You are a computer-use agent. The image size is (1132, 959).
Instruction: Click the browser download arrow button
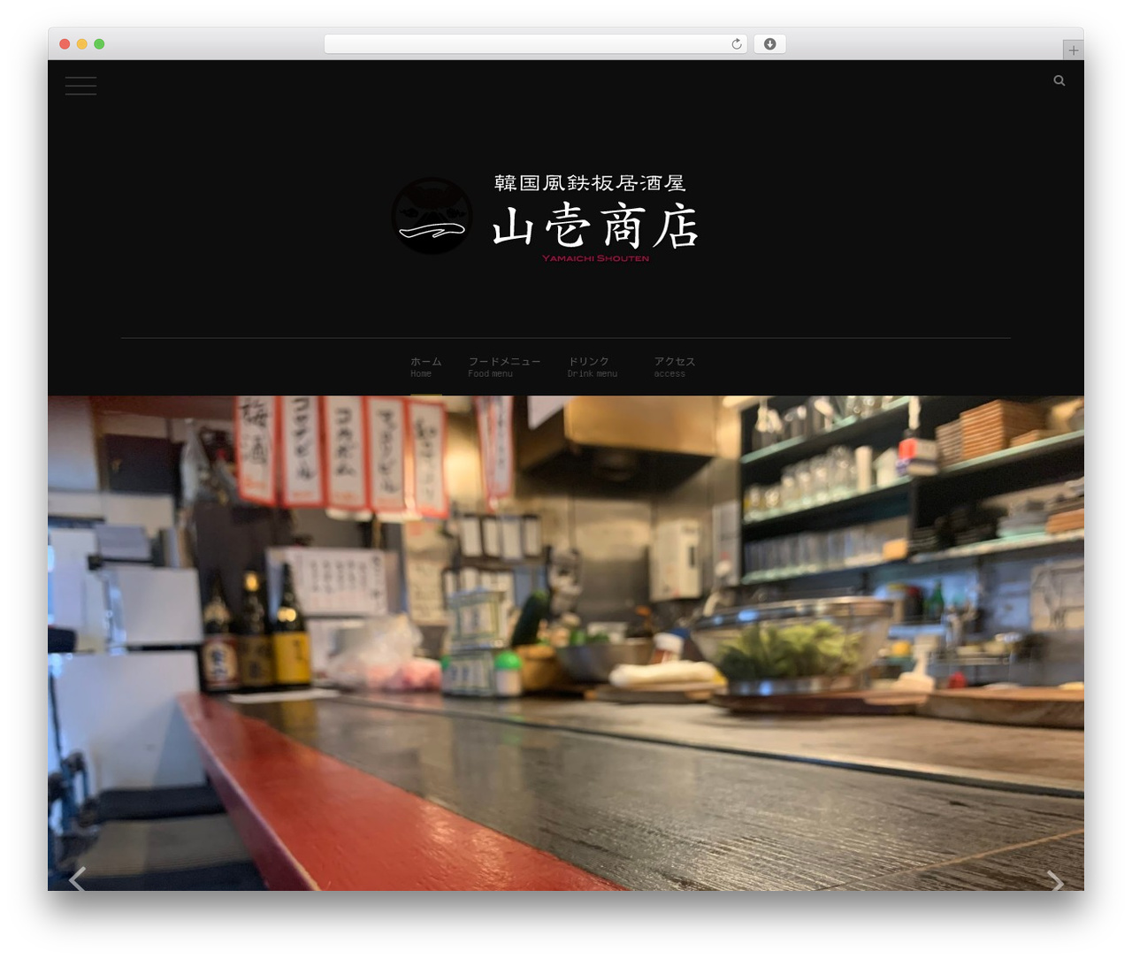pyautogui.click(x=769, y=44)
